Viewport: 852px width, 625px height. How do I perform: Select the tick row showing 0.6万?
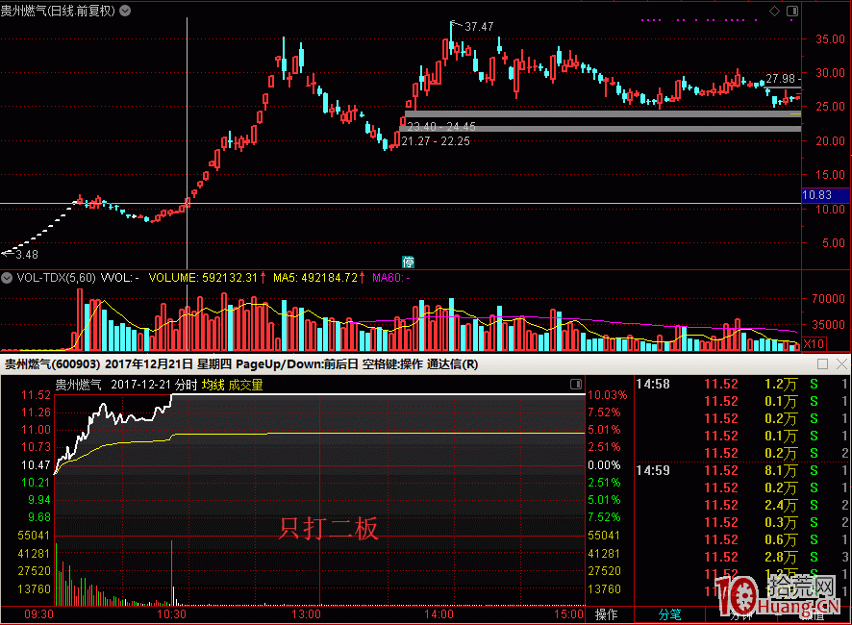(x=741, y=539)
